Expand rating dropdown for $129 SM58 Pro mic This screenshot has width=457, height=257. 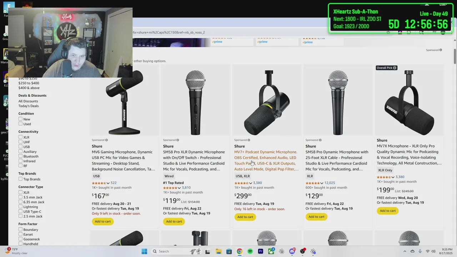[x=322, y=183]
